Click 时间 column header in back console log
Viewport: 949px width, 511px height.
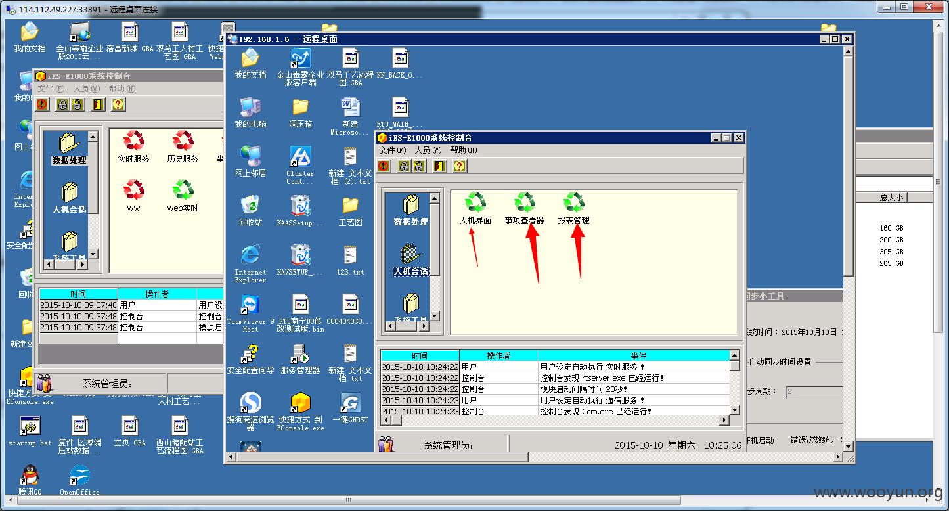click(78, 294)
